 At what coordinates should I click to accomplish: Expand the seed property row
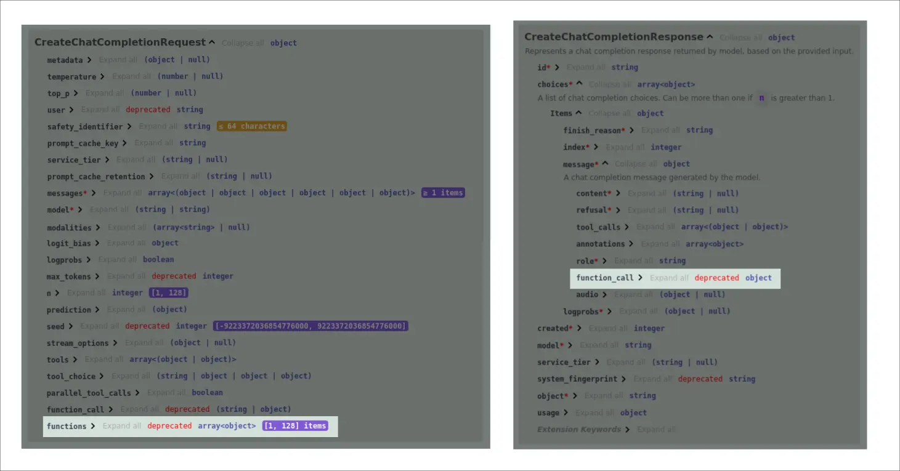(x=71, y=326)
